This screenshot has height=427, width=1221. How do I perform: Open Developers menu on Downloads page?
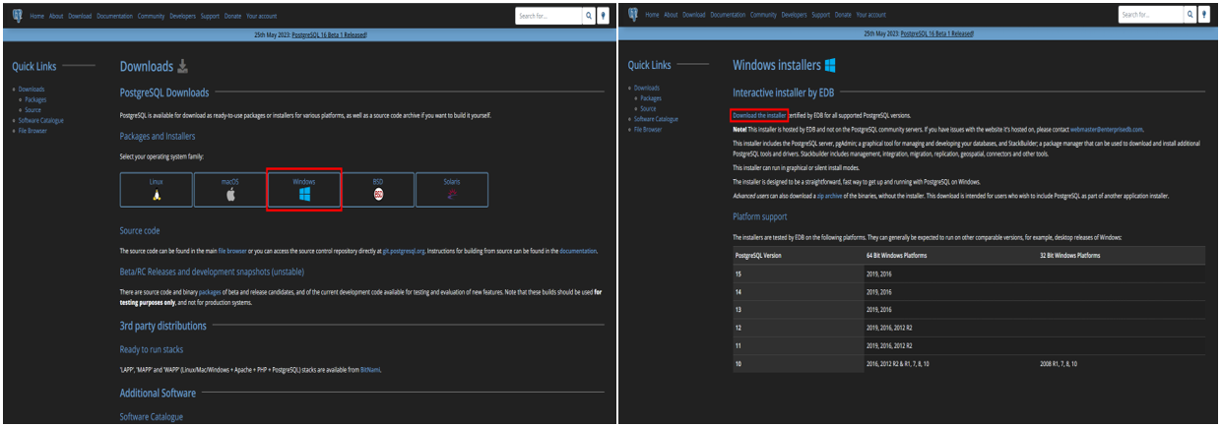[x=182, y=16]
